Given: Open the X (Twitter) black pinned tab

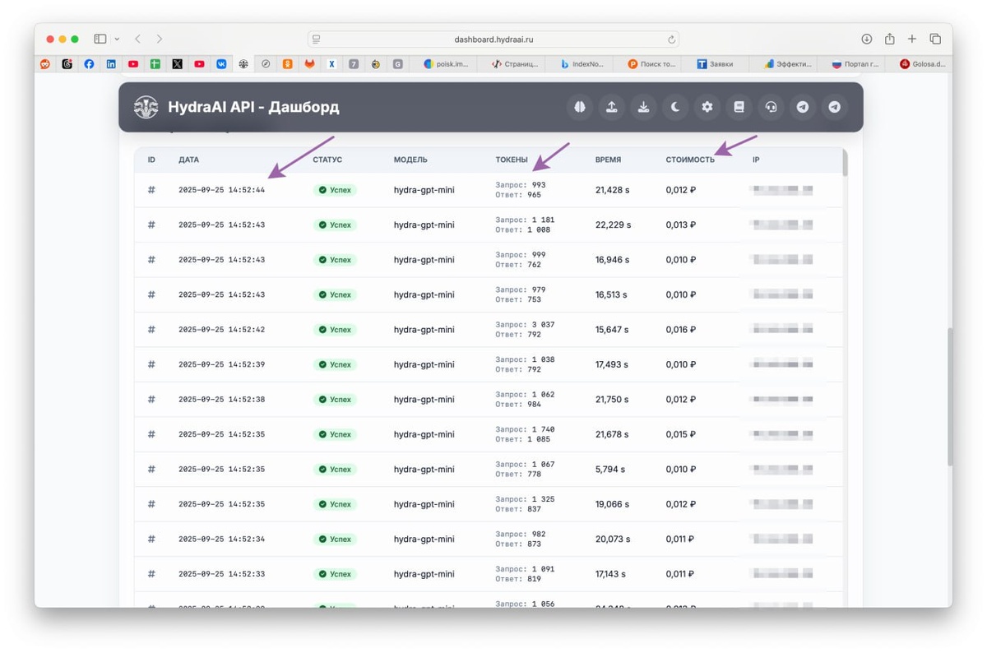Looking at the screenshot, I should 178,63.
